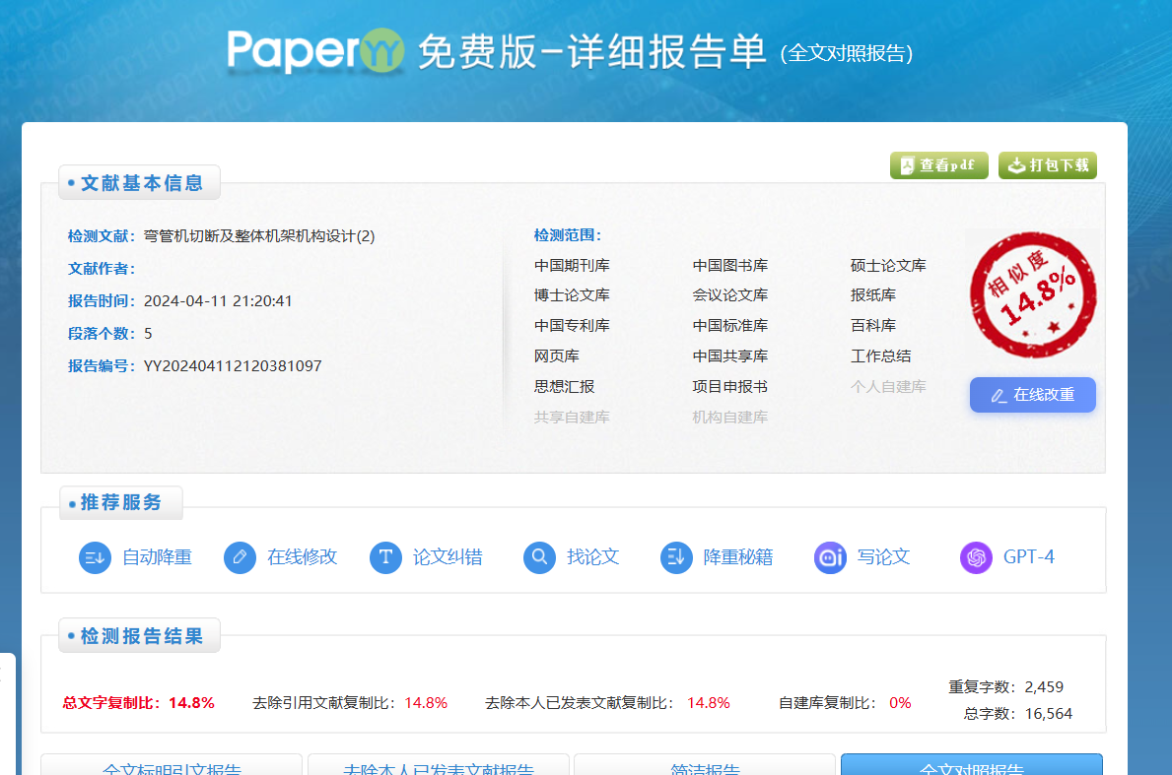
Task: Launch 论文纠错 paper proofreading
Action: point(384,556)
